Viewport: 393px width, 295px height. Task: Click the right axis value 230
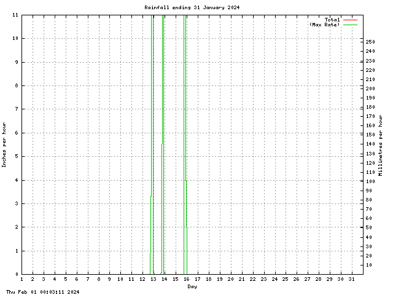[370, 61]
